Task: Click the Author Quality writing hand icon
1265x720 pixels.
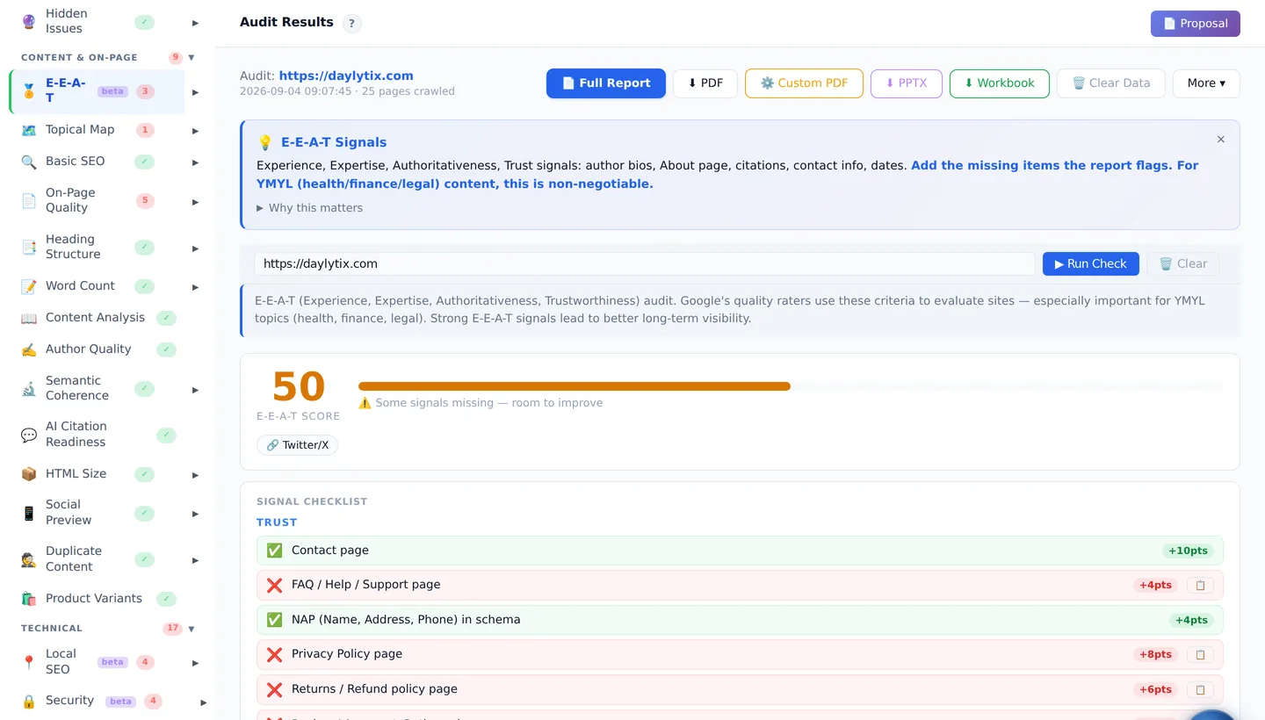Action: coord(29,349)
